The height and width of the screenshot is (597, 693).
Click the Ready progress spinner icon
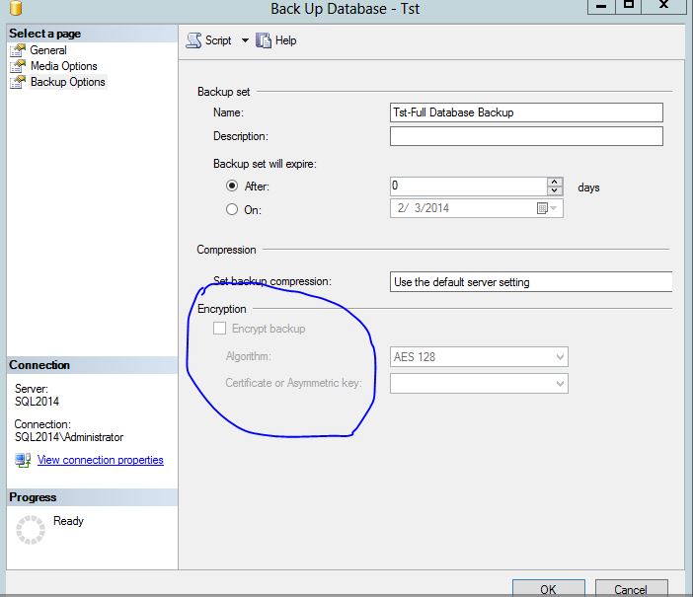[x=32, y=530]
